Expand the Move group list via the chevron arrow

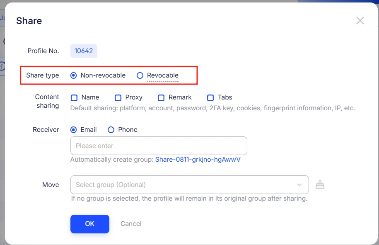pos(299,185)
